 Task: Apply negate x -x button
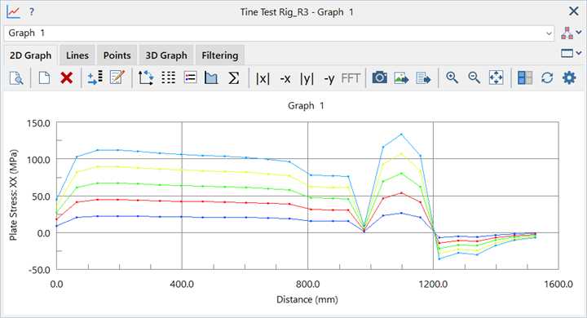[x=285, y=78]
